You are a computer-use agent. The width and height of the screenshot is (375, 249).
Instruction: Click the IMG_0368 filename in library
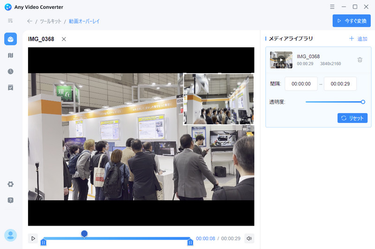click(308, 56)
